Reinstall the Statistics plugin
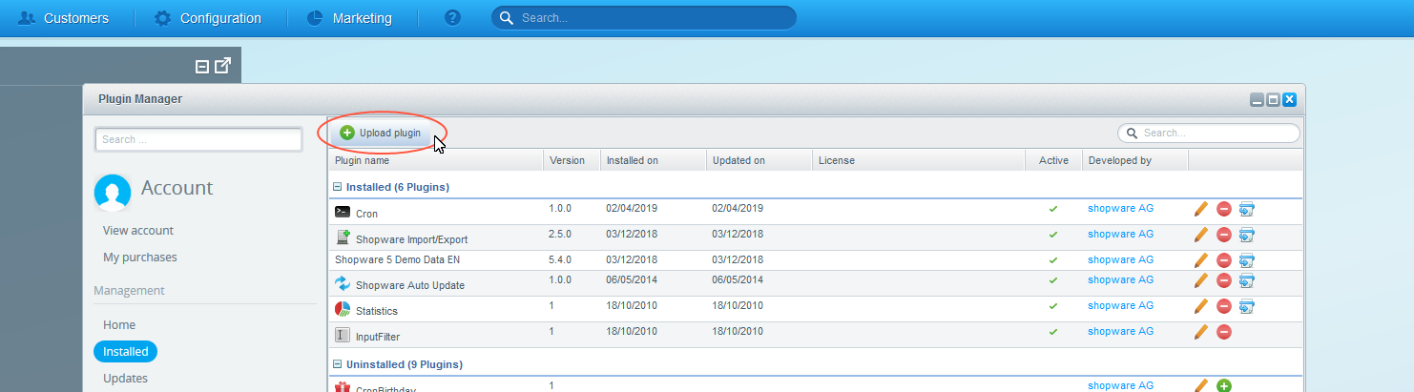This screenshot has width=1414, height=392. [x=1247, y=306]
